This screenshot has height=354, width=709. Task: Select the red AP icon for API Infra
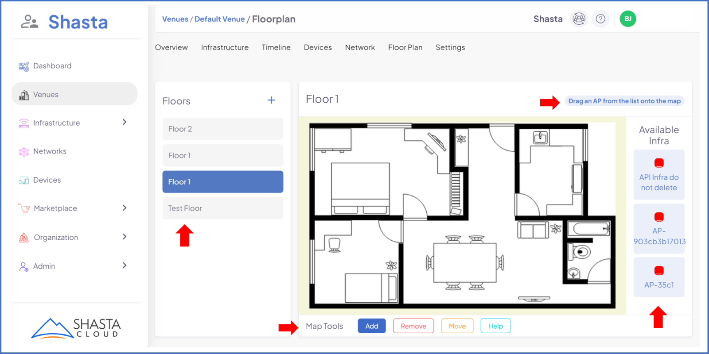(x=659, y=163)
